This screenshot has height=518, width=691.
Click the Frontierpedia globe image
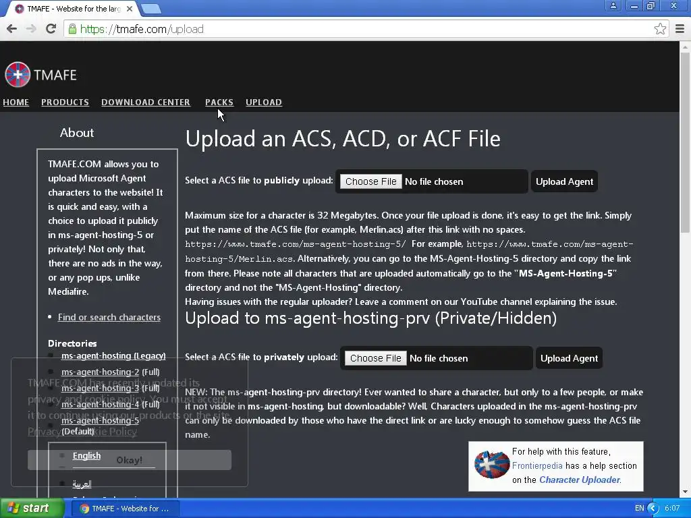click(x=491, y=464)
